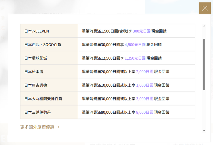Viewport: 213px width, 145px height.
Task: Select the 日本三越伊勢丹 merchant cell
Action: pyautogui.click(x=37, y=112)
